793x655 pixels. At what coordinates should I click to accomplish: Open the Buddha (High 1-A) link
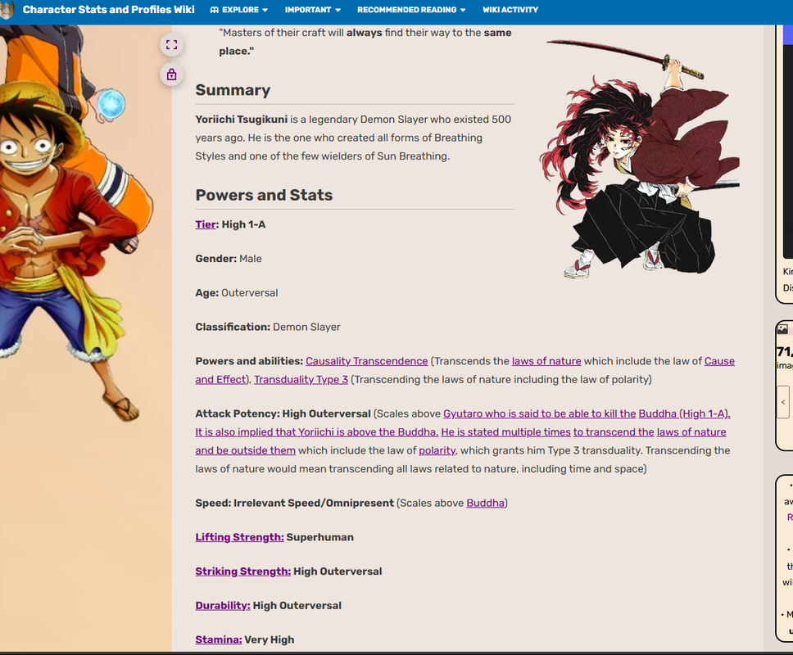click(684, 413)
